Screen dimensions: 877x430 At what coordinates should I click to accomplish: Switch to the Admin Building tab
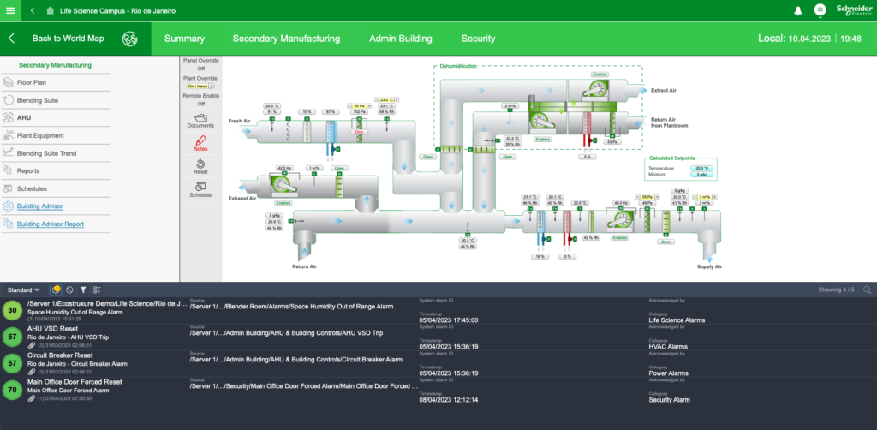pyautogui.click(x=400, y=39)
